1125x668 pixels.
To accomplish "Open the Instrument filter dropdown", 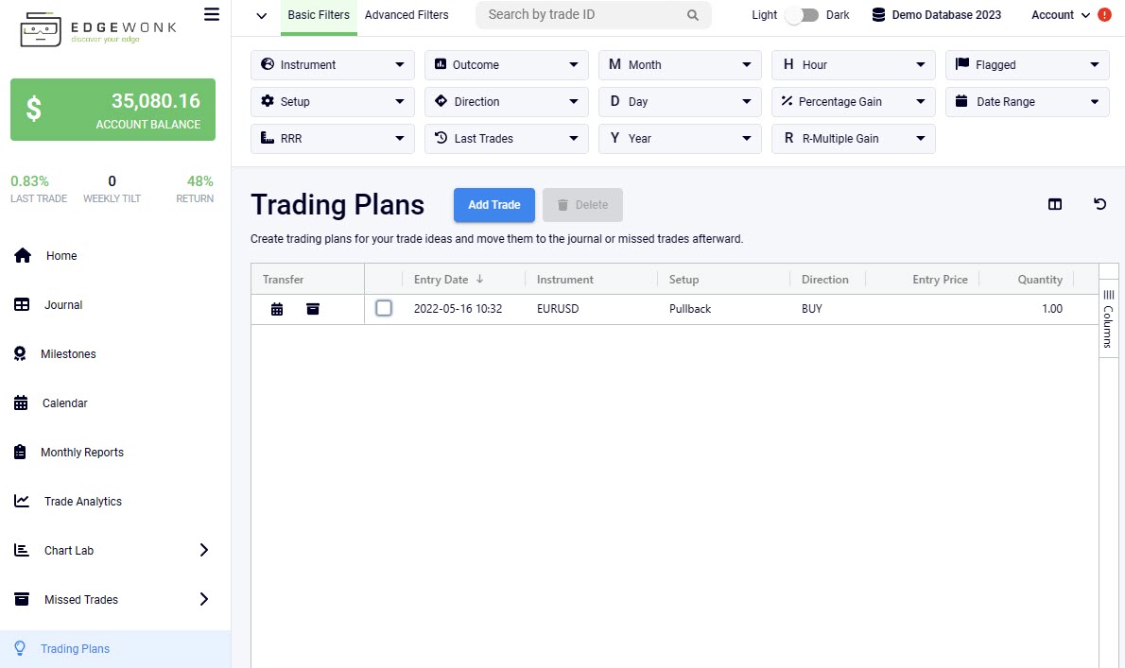I will coord(332,64).
